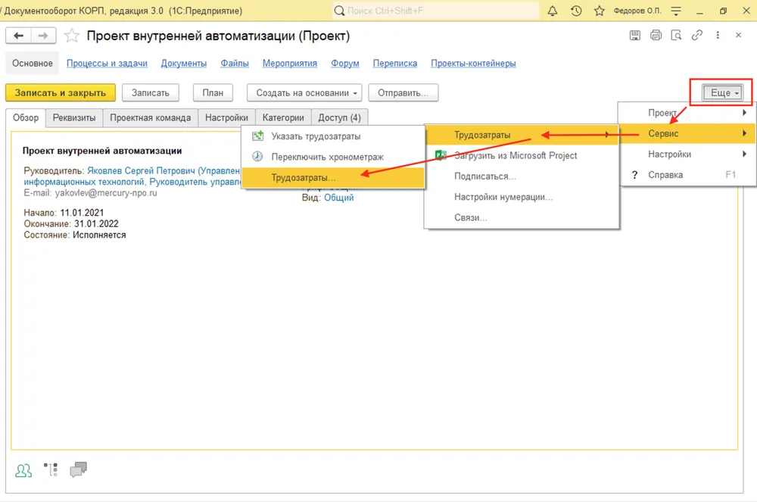Open Настройки нумерации... menu item
This screenshot has height=502, width=757.
pyautogui.click(x=522, y=197)
